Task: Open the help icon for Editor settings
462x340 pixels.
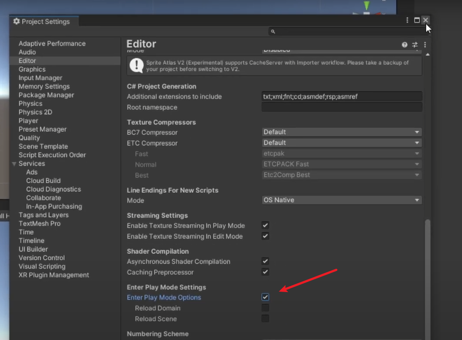Action: click(x=404, y=45)
